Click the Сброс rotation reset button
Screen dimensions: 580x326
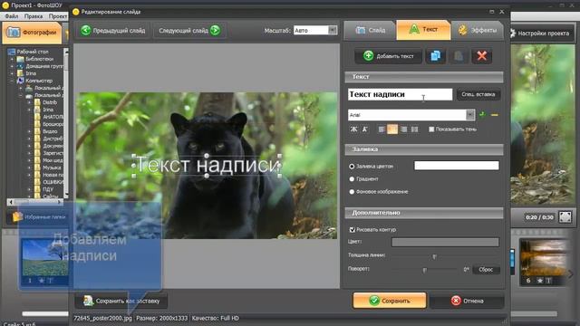486,270
